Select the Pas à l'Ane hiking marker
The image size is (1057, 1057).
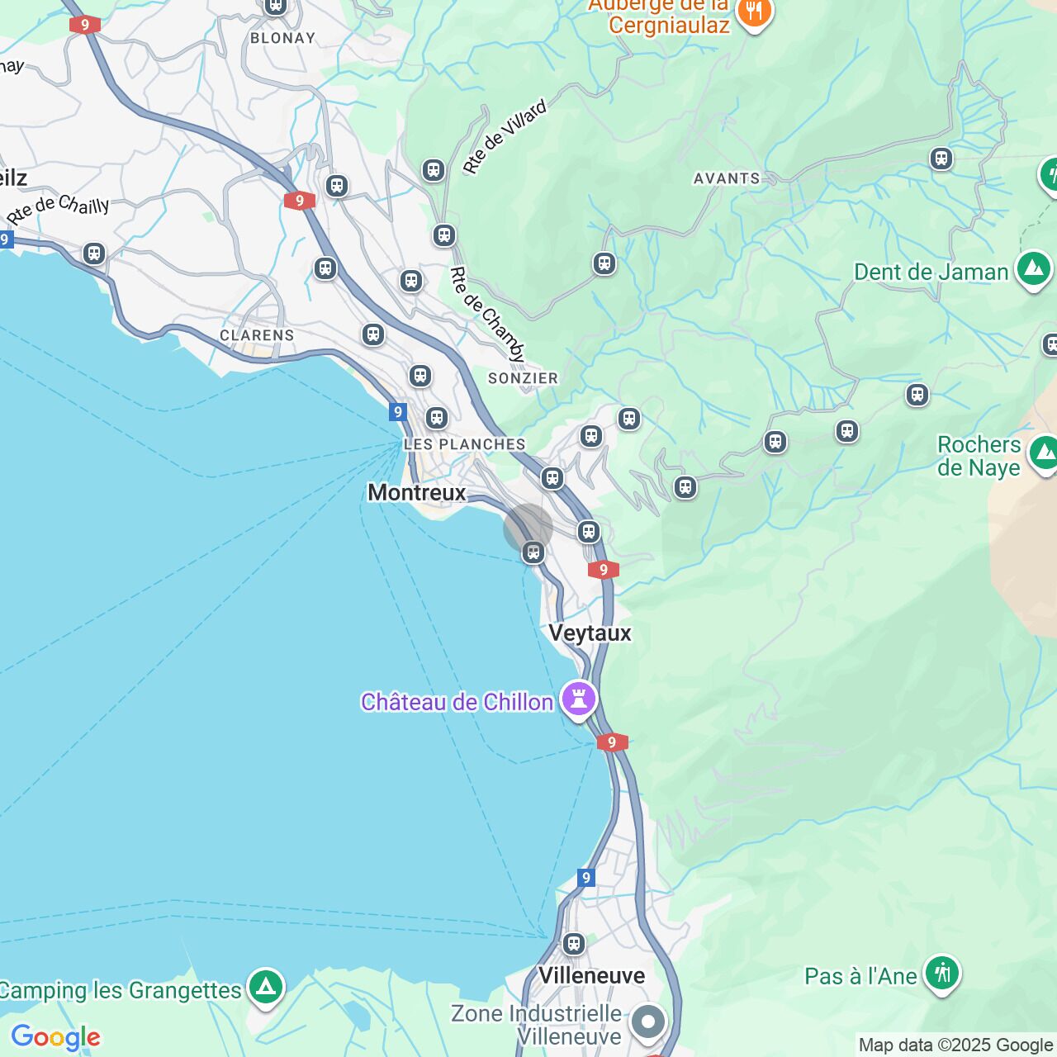[942, 974]
